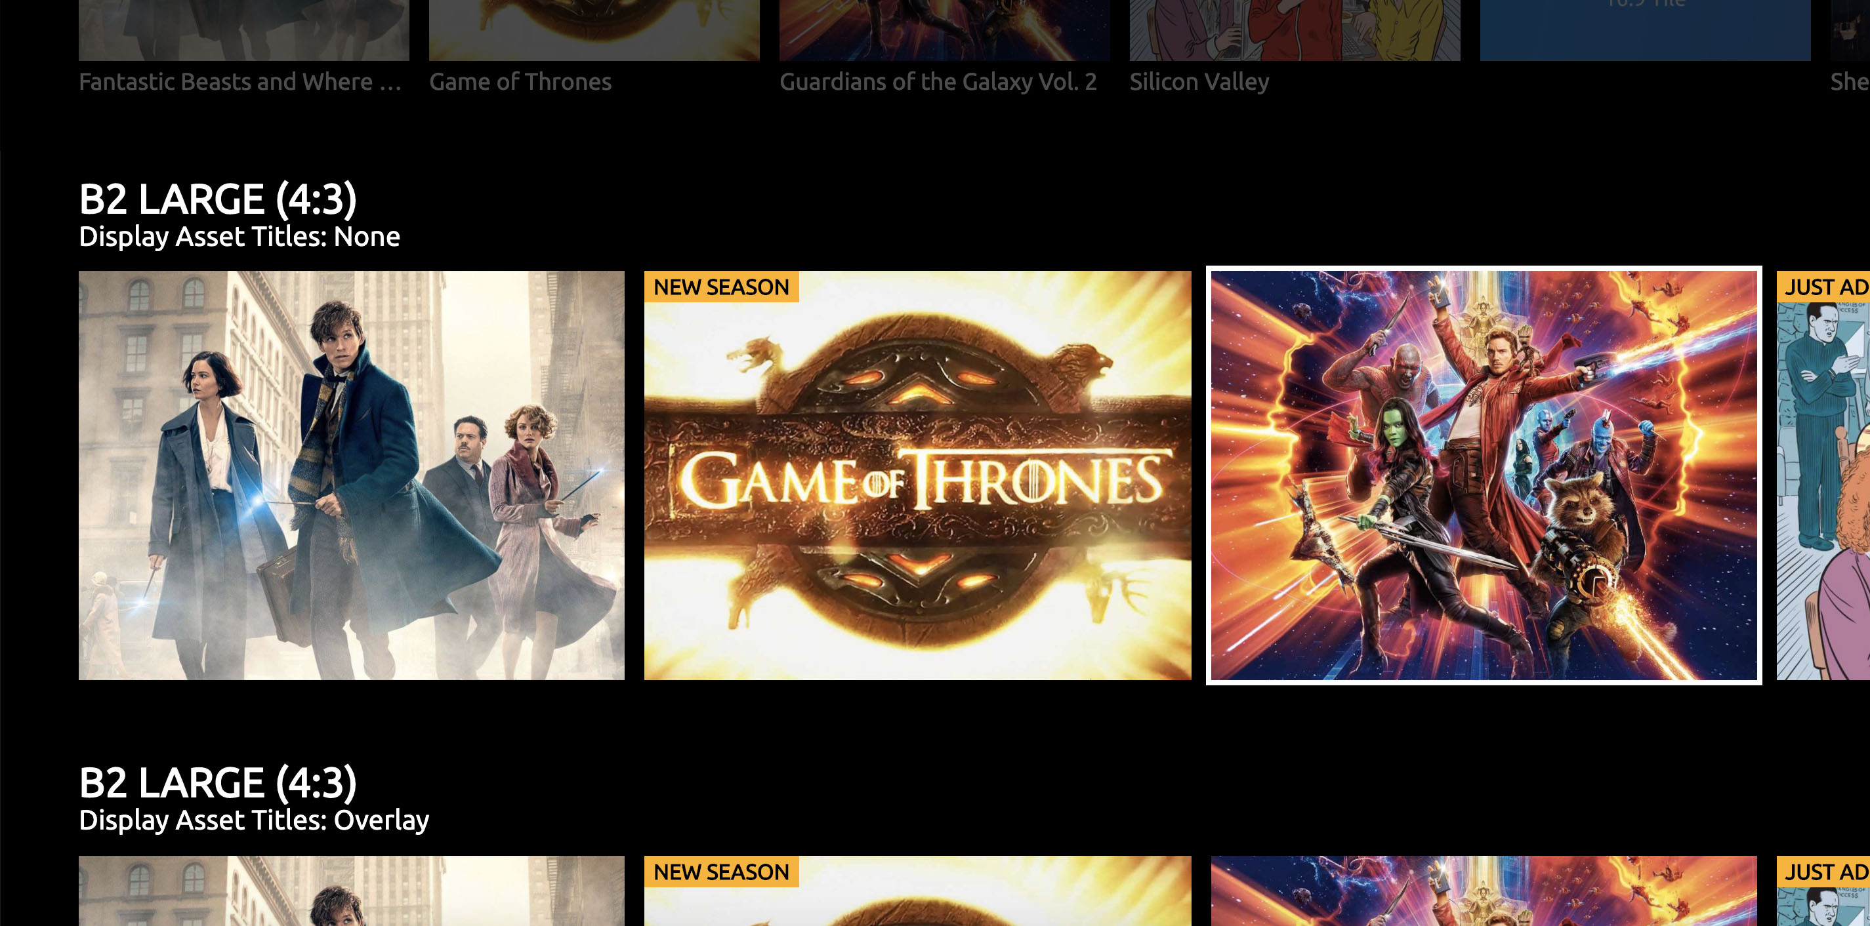Viewport: 1870px width, 926px height.
Task: Select the highlighted Guardians of the Galaxy tile
Action: (1484, 475)
